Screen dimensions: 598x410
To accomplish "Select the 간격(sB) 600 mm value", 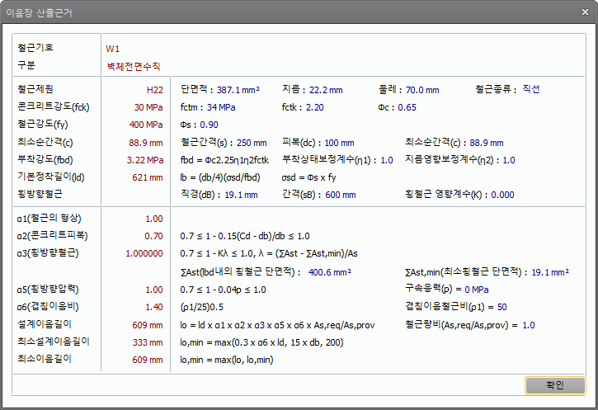I will (x=341, y=195).
